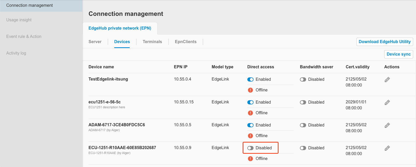This screenshot has height=167, width=416.
Task: Switch off direct access for ADAM-6717-3CE4B0FDC5C6
Action: [x=250, y=125]
